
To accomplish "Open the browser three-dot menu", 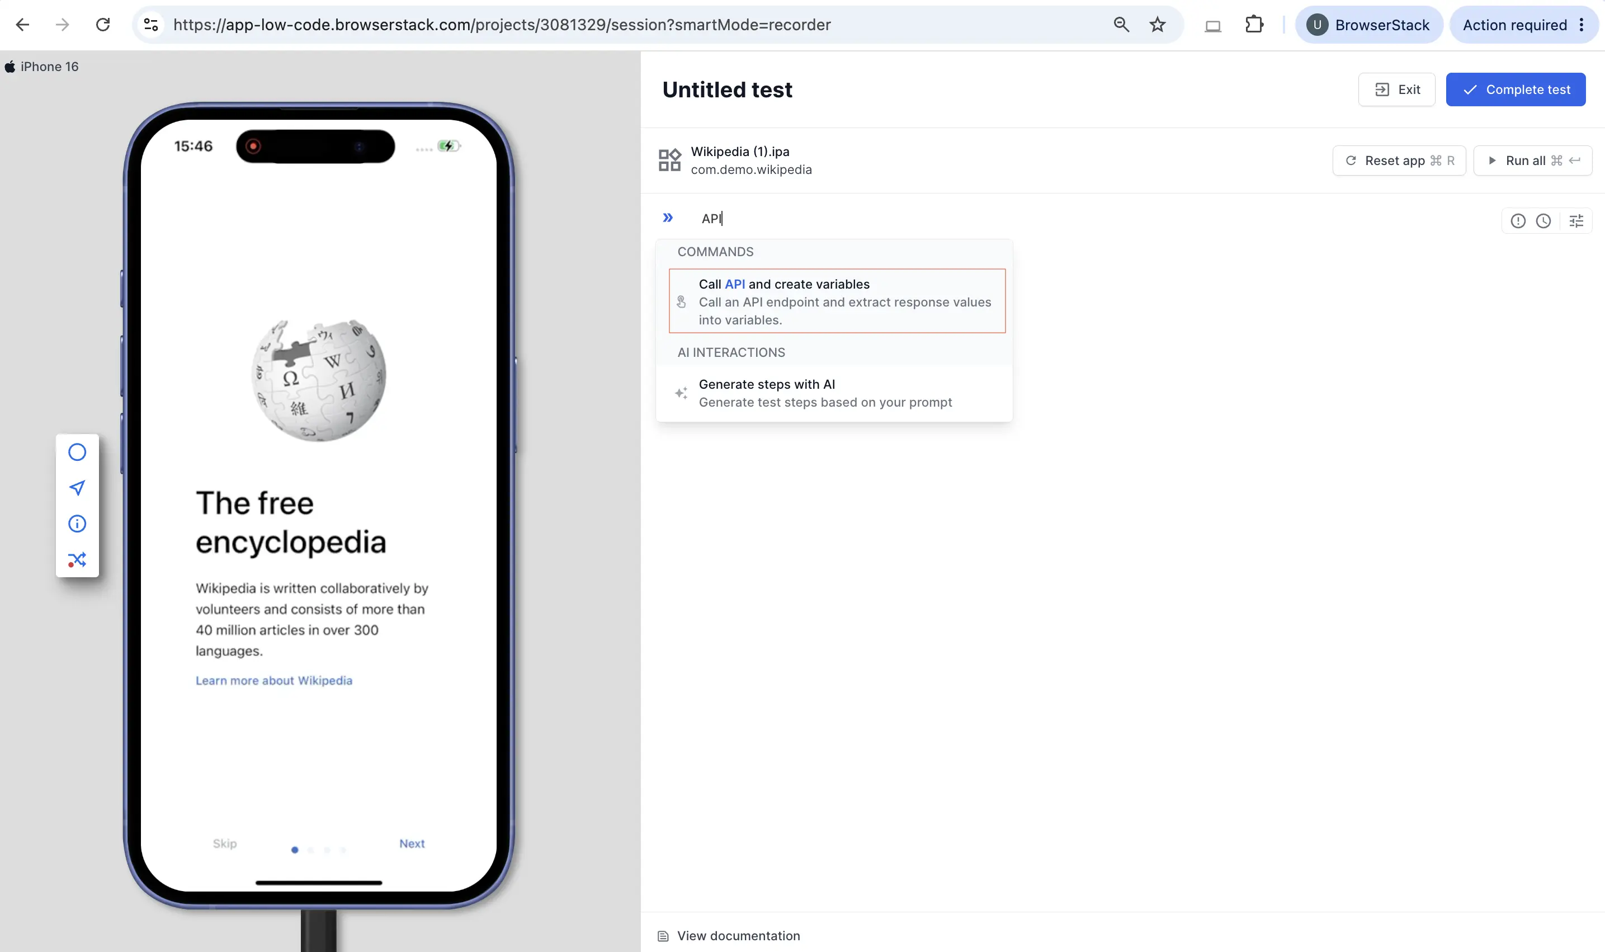I will [1582, 25].
